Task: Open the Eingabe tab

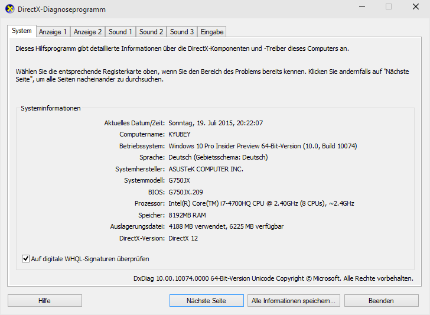Action: tap(211, 32)
